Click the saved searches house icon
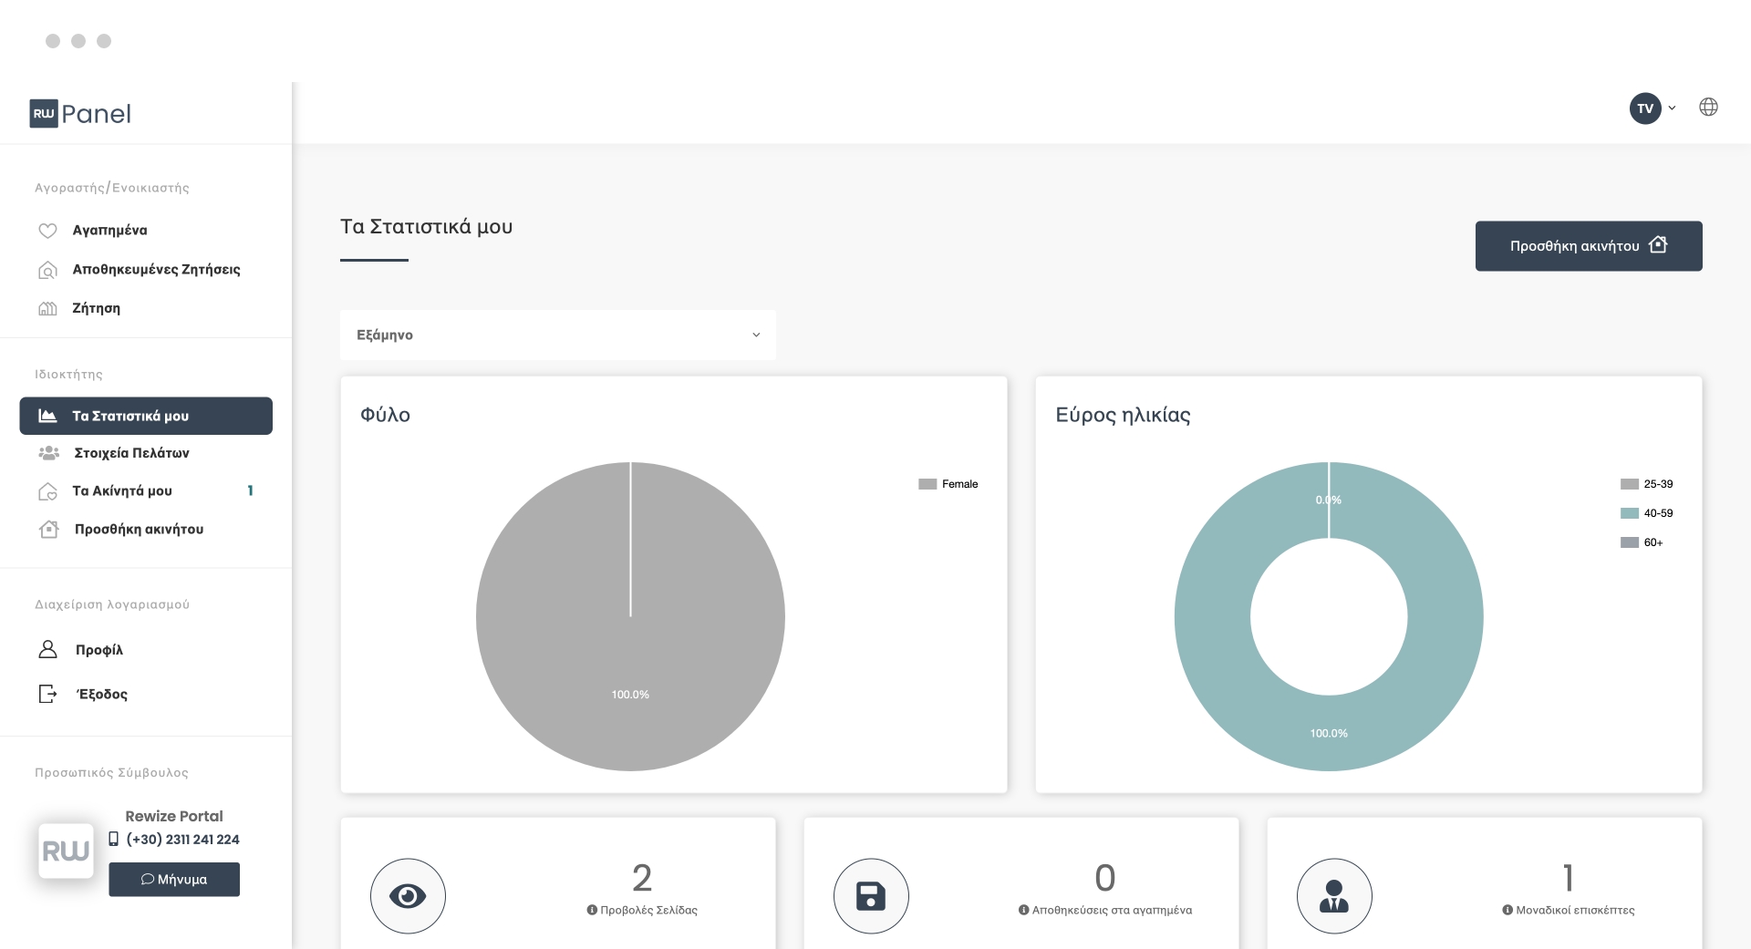 click(47, 270)
